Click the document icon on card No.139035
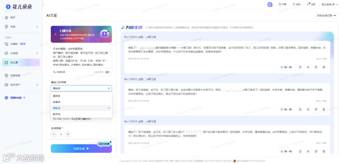This screenshot has width=342, height=164. tap(300, 109)
